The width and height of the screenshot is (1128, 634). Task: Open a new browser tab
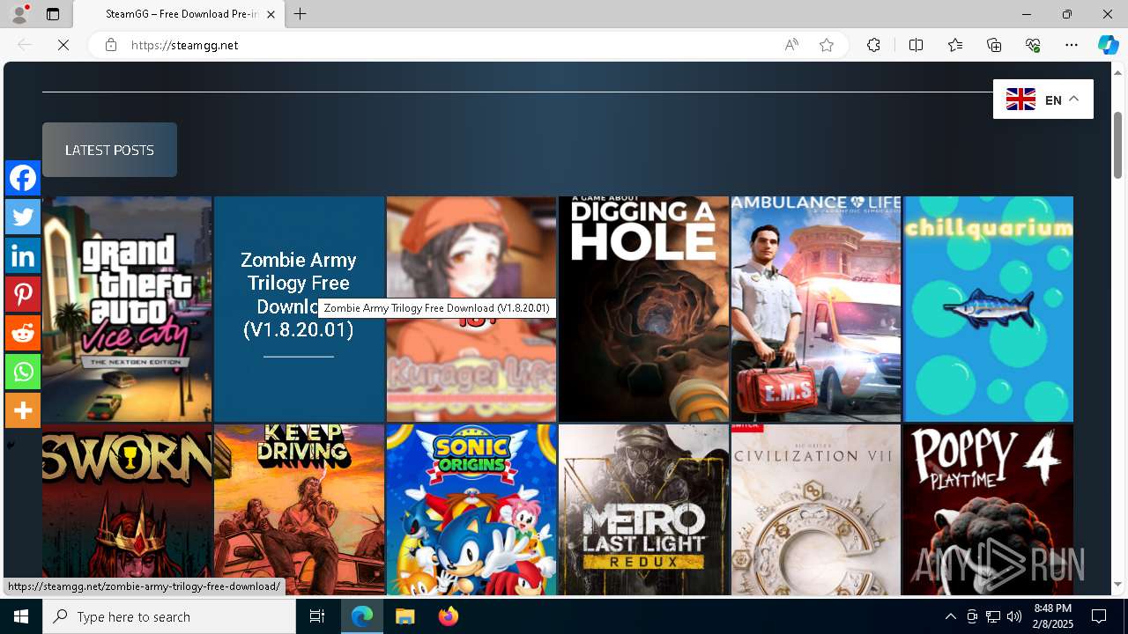(x=301, y=14)
